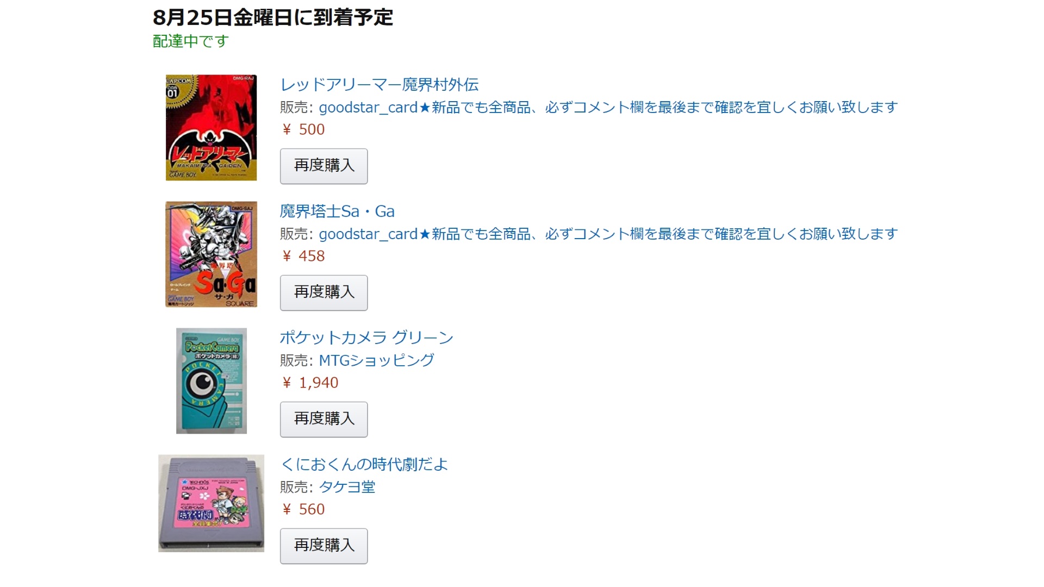The height and width of the screenshot is (587, 1044).
Task: Click the red レッドアリーマー game box thumbnail
Action: tap(211, 128)
